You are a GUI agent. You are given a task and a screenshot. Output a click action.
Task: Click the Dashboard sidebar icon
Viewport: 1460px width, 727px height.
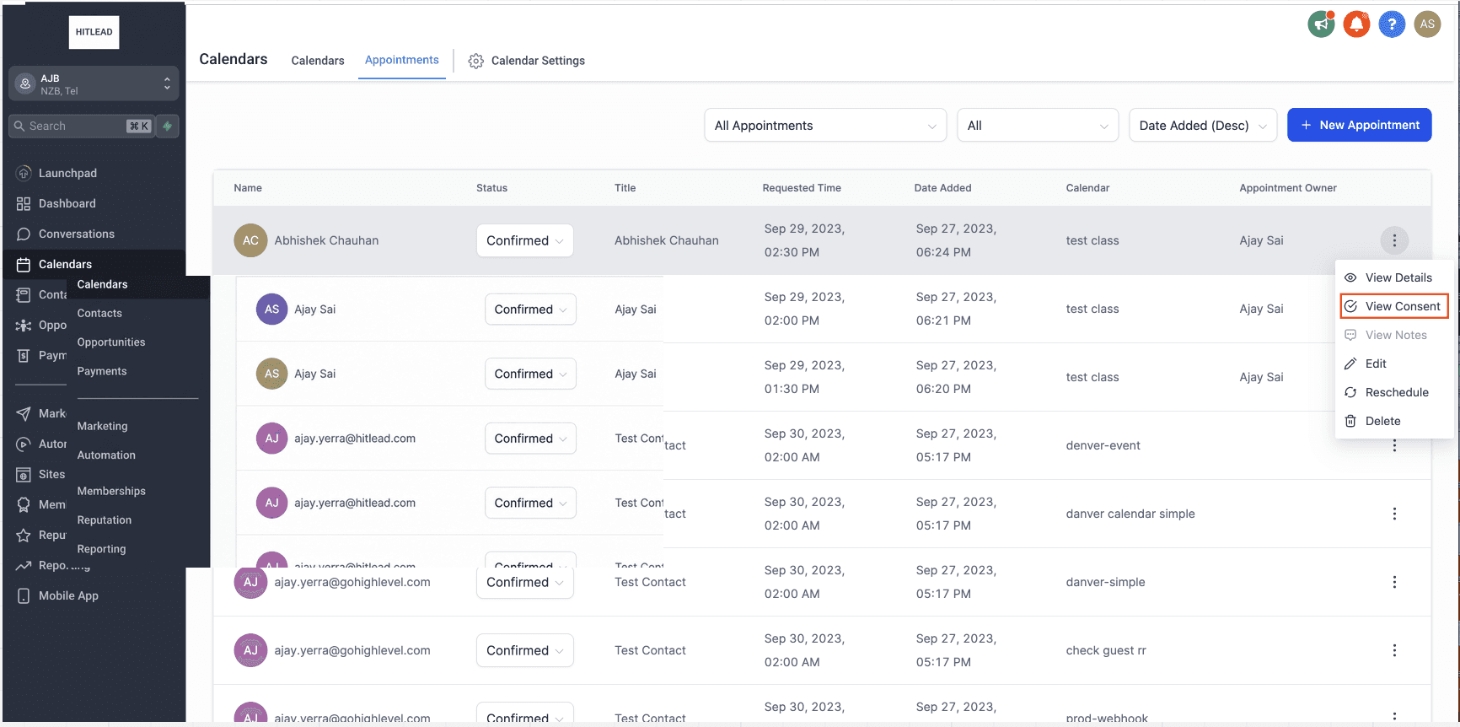[x=24, y=203]
